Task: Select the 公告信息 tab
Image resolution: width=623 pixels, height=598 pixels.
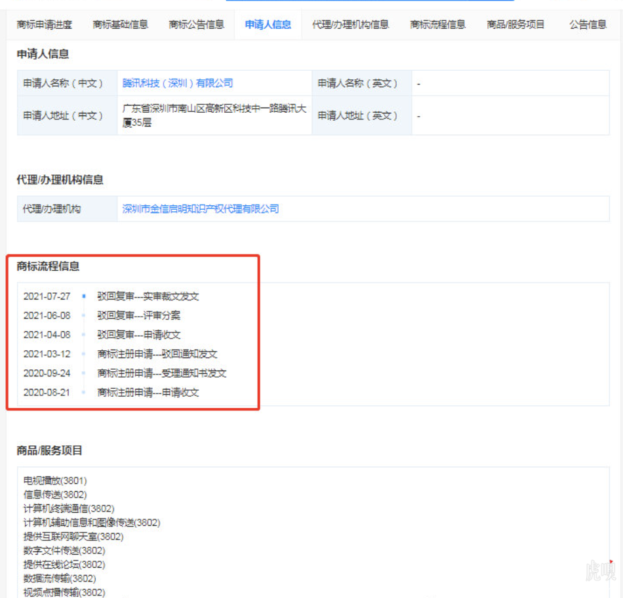Action: point(588,25)
